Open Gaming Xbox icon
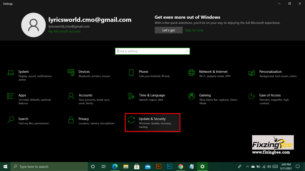 click(192, 96)
